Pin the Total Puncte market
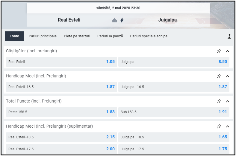 tap(219, 101)
